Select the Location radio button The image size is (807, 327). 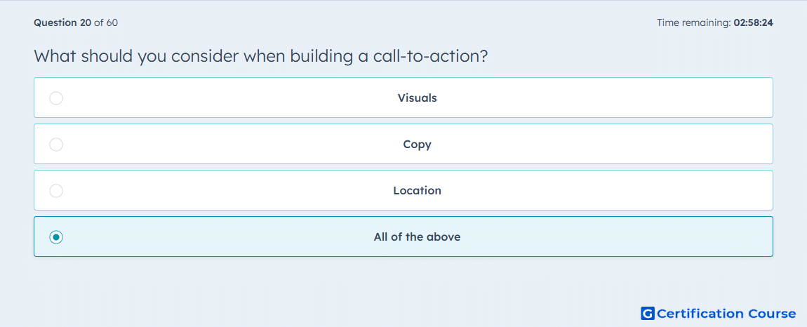tap(56, 191)
